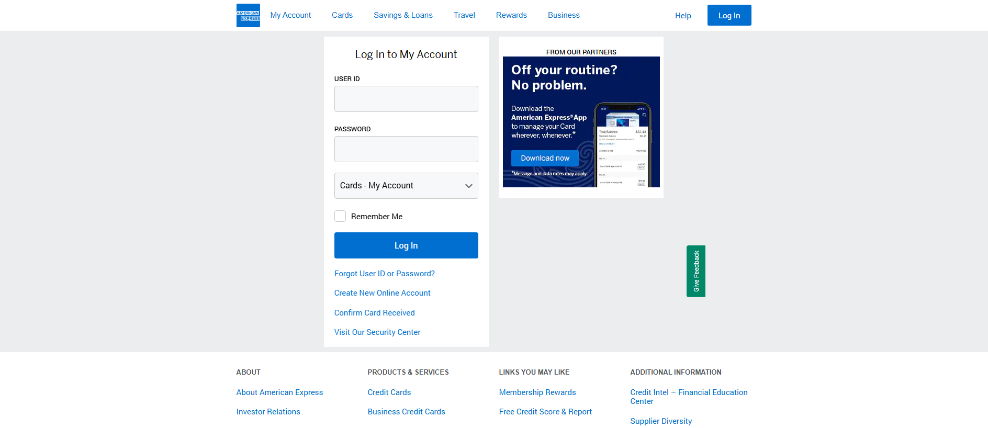
Task: Open Credit Intel Financial Education Center link
Action: (689, 397)
